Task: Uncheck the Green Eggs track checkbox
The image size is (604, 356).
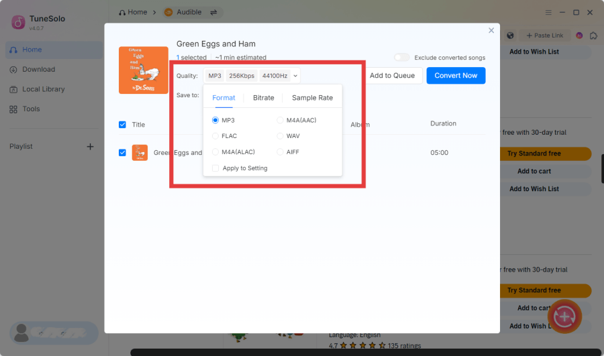Action: [123, 153]
